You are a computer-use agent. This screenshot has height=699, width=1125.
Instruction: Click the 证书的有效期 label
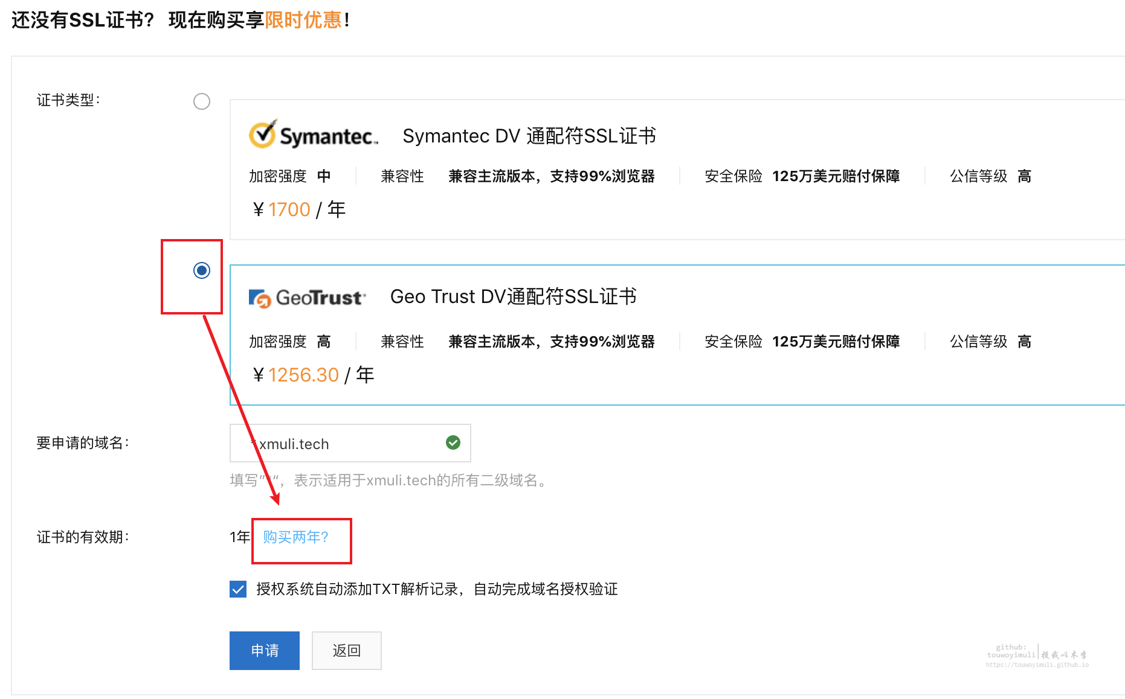click(x=83, y=537)
